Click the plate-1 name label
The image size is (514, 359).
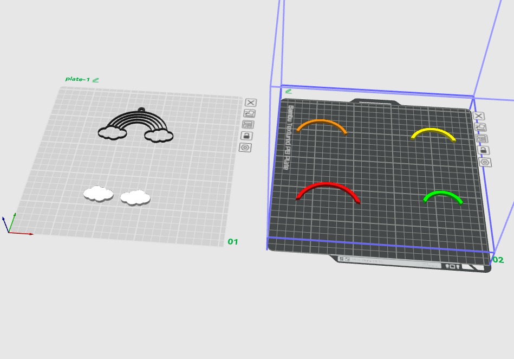point(77,79)
